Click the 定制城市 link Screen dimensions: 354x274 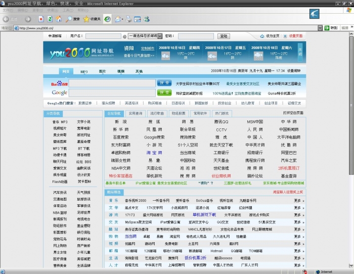(148, 49)
